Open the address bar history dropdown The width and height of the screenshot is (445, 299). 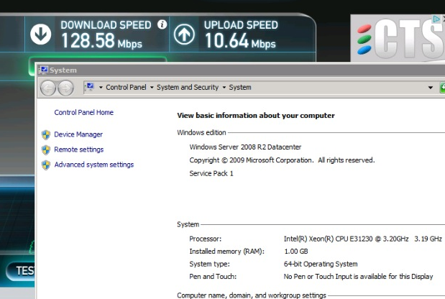point(431,88)
